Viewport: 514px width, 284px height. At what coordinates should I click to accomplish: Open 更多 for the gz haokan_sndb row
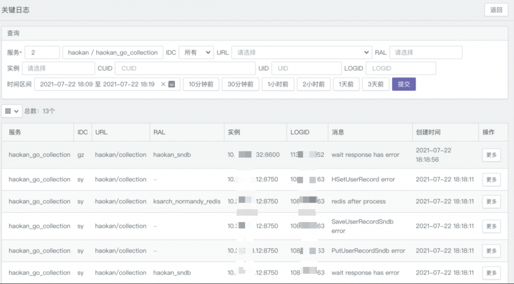tap(491, 155)
